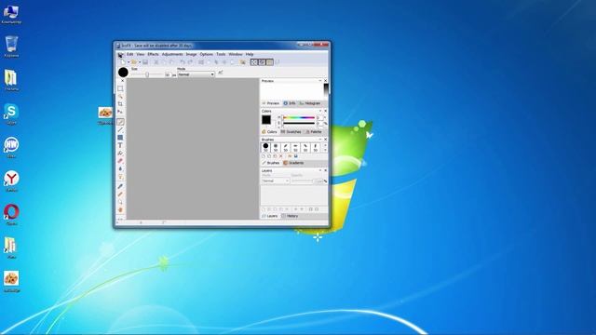Viewport: 596px width, 335px height.
Task: Open the Preview panel menu arrow
Action: tap(320, 81)
